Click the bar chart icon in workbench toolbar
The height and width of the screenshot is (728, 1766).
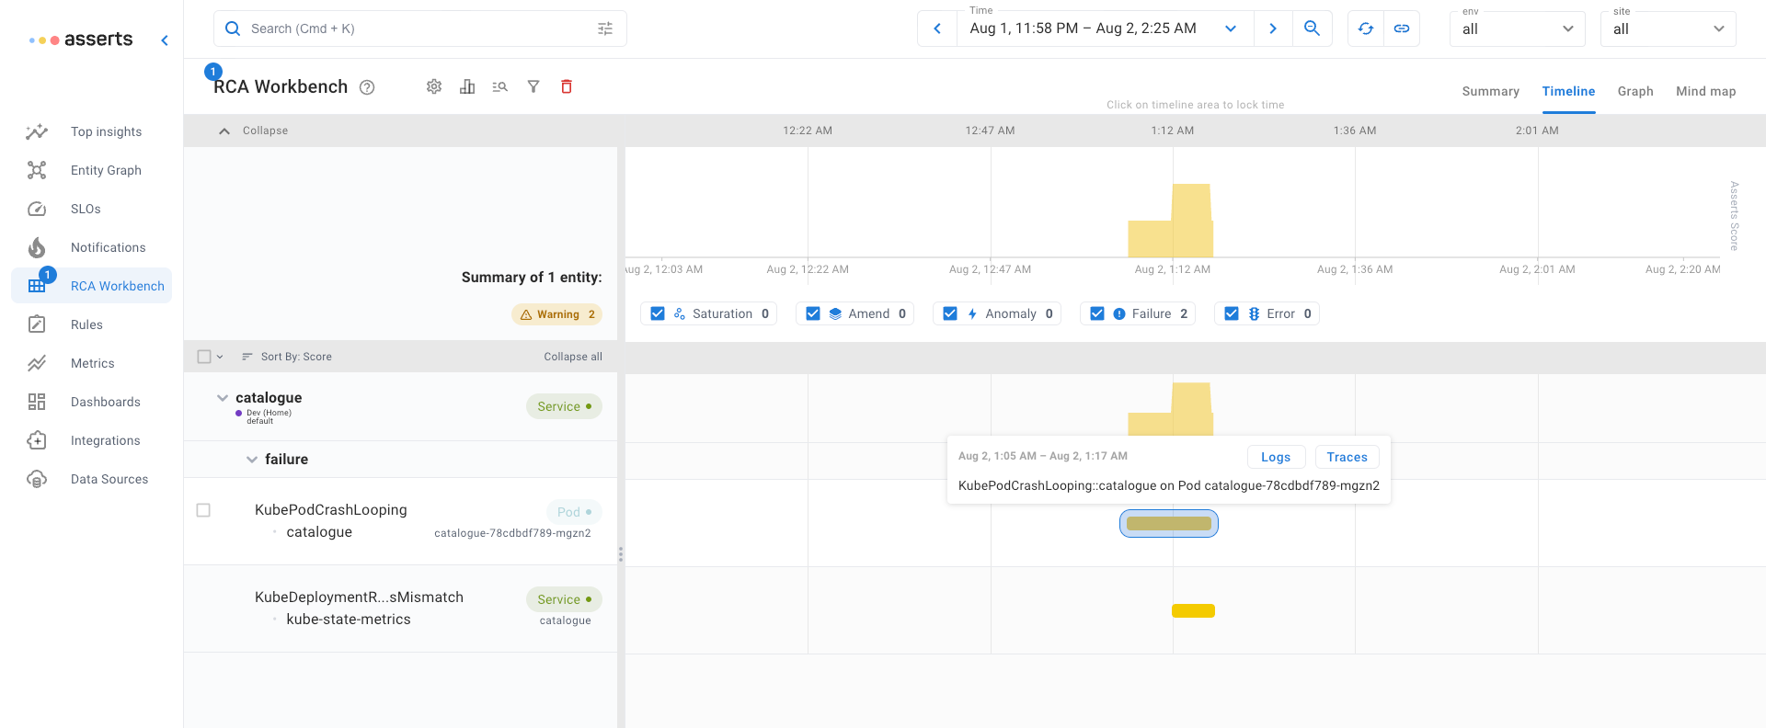tap(467, 86)
